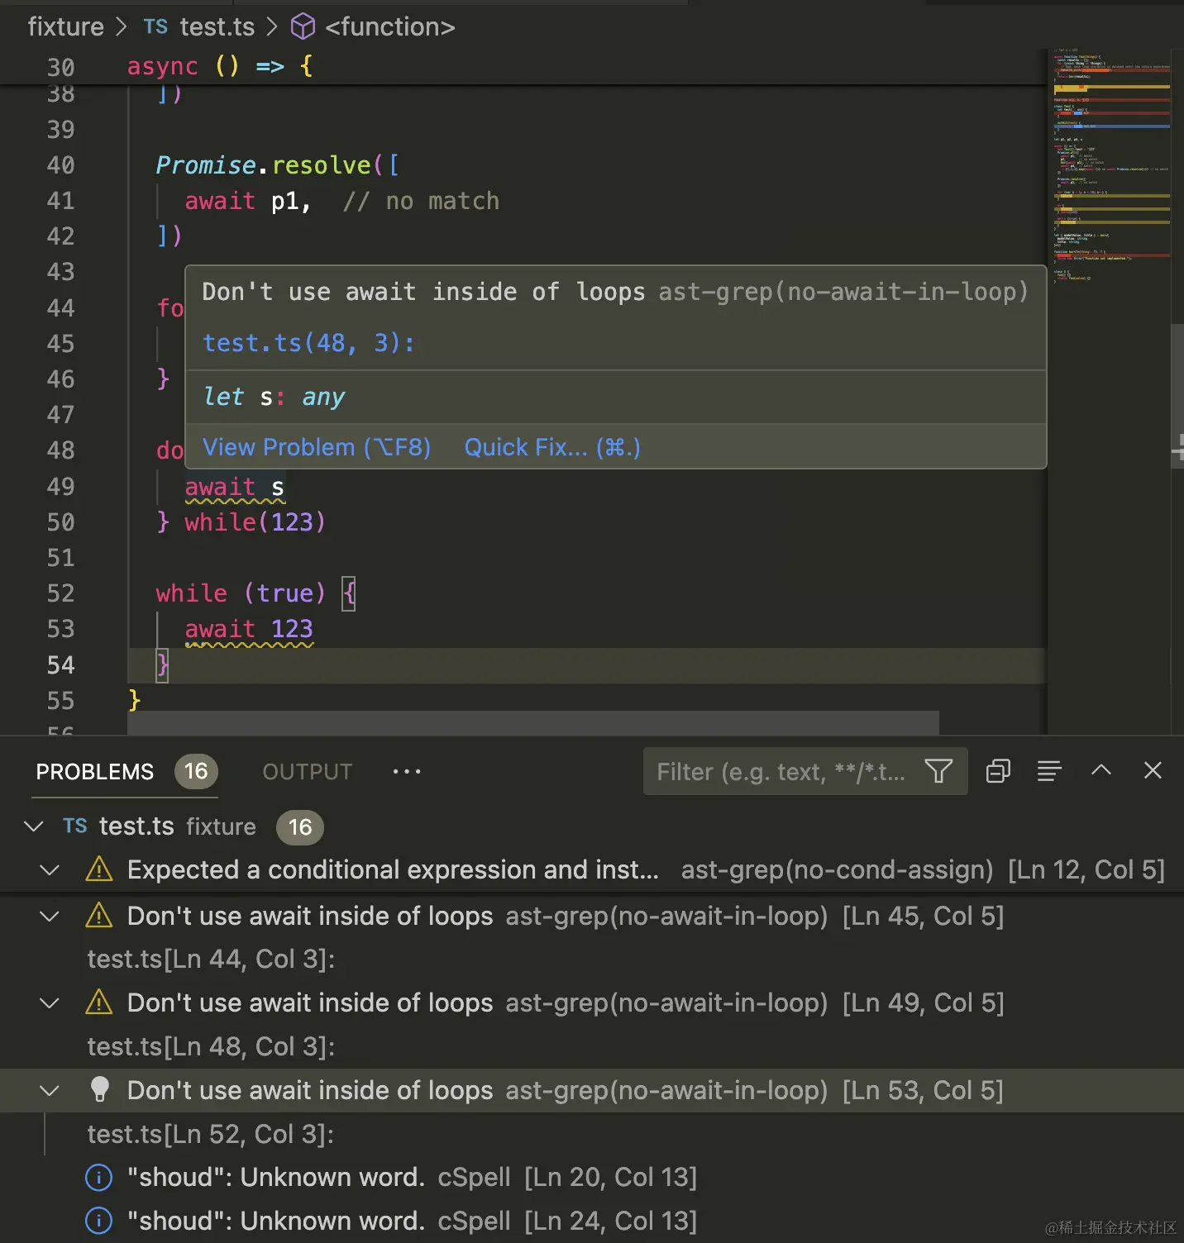Click sticky header 'async () => {' line 30
The width and height of the screenshot is (1184, 1243).
(x=220, y=66)
